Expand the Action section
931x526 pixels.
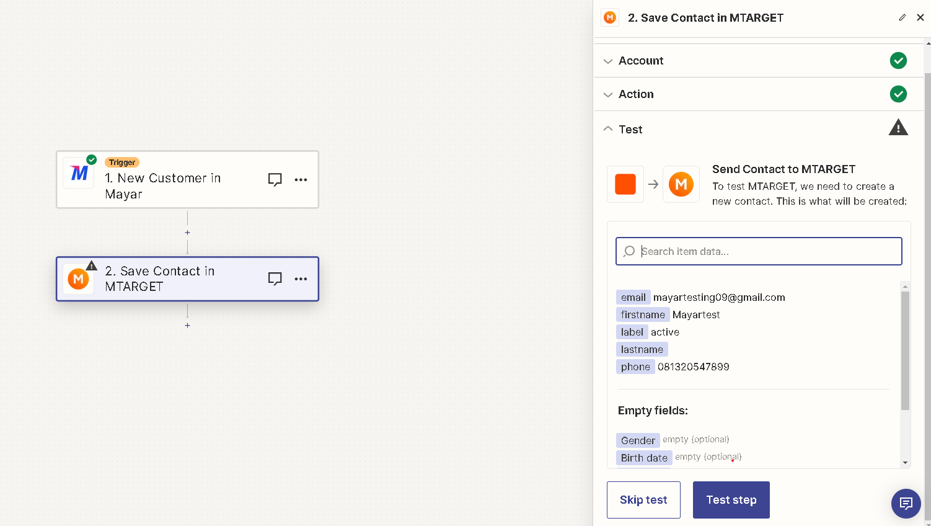pyautogui.click(x=759, y=94)
